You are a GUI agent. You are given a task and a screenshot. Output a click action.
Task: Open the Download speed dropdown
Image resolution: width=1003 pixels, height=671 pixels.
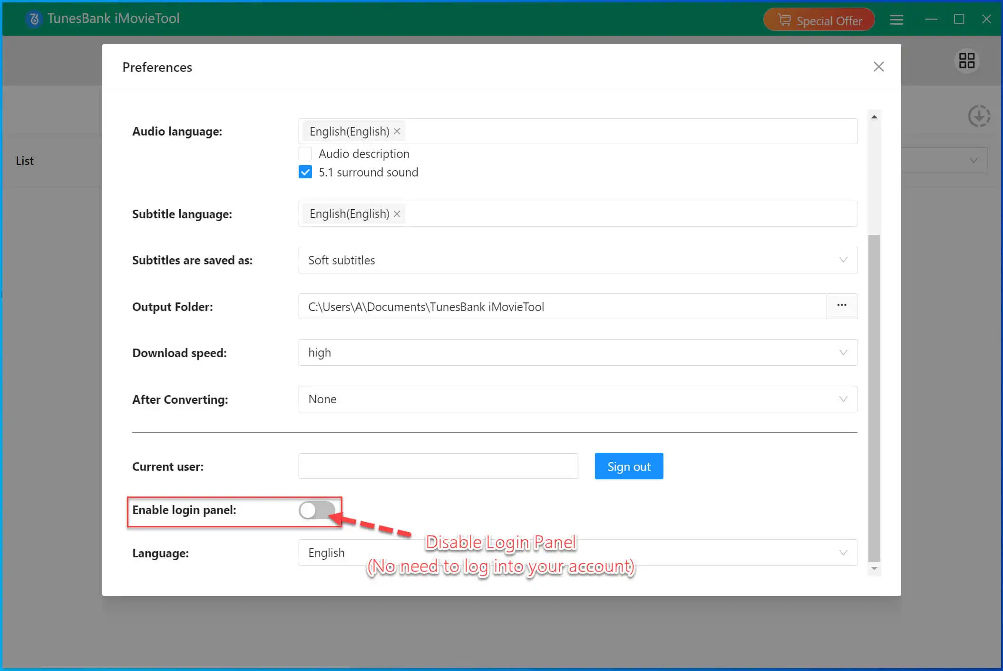578,352
